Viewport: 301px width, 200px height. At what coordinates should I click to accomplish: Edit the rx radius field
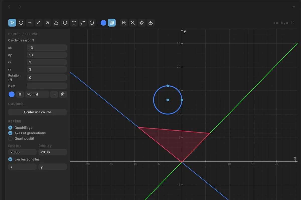coord(47,62)
